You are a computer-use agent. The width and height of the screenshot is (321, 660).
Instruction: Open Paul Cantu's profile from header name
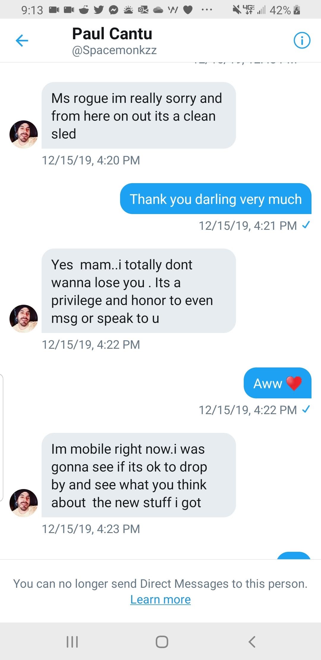(112, 34)
